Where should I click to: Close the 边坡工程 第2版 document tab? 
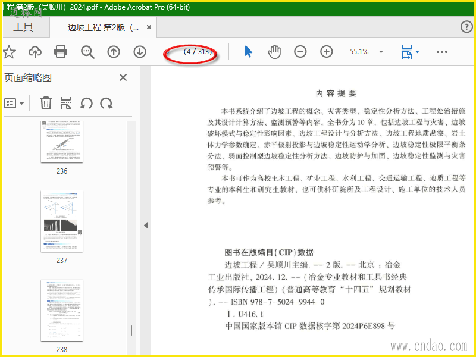tap(149, 27)
